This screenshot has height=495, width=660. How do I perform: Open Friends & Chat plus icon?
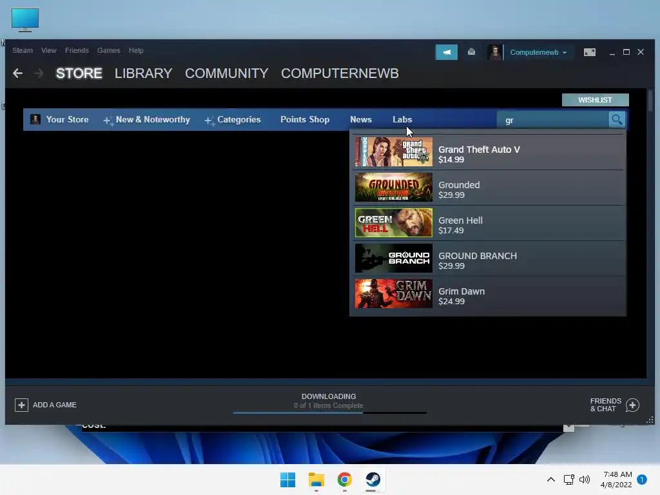point(632,405)
